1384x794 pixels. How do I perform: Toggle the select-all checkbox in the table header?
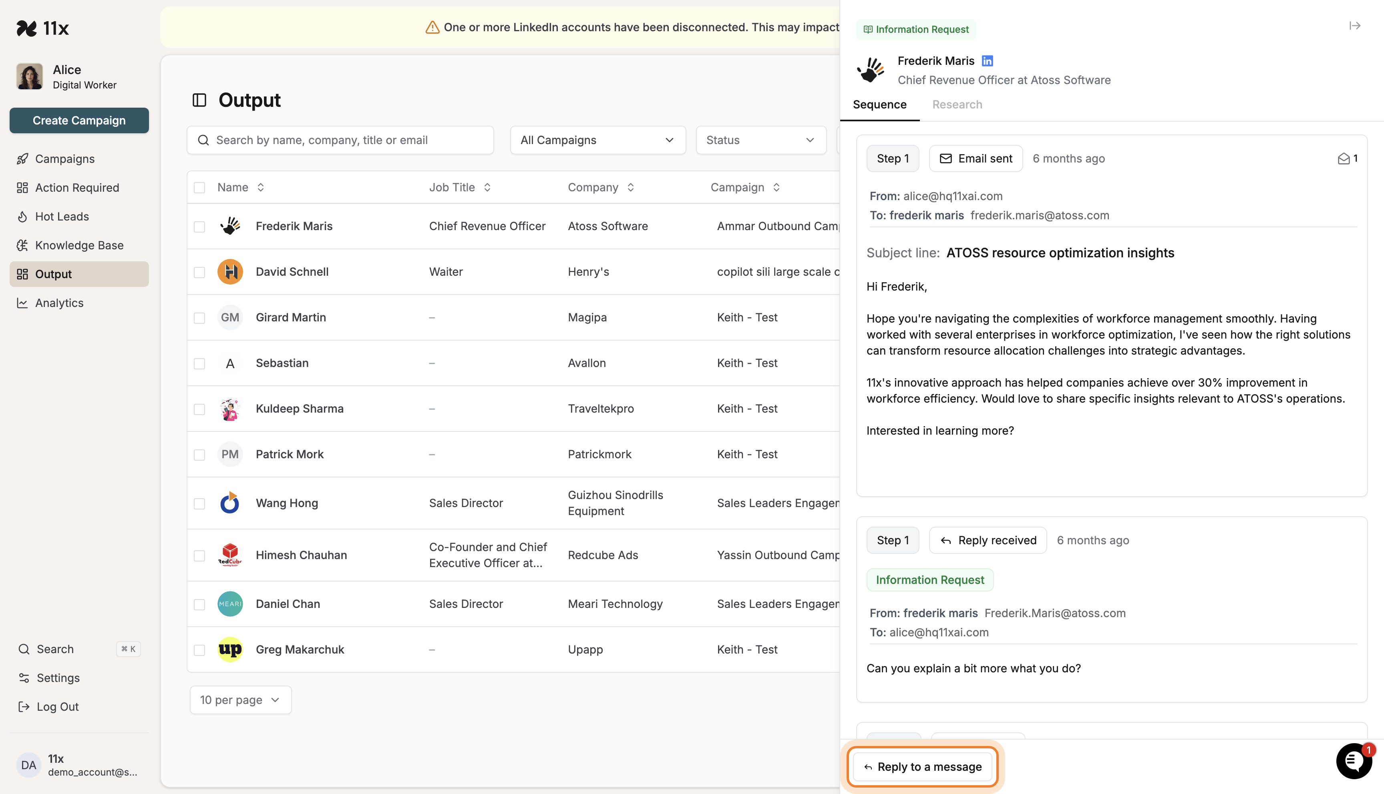click(200, 187)
